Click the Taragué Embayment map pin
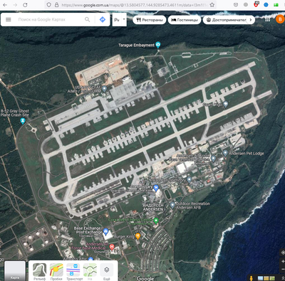 pos(158,45)
